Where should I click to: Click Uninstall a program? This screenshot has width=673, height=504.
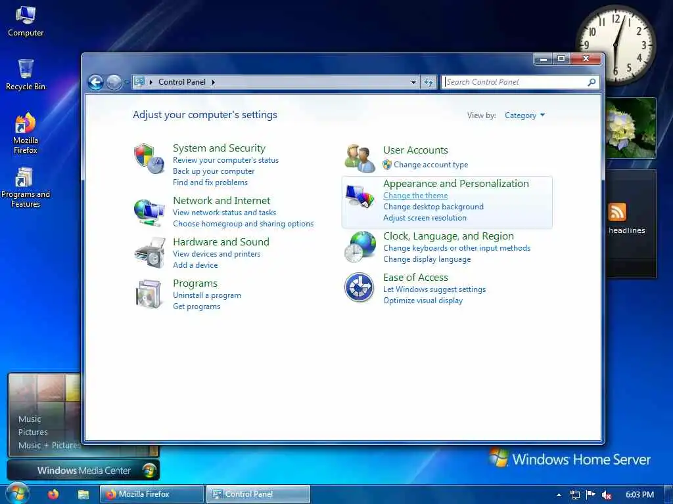point(207,295)
